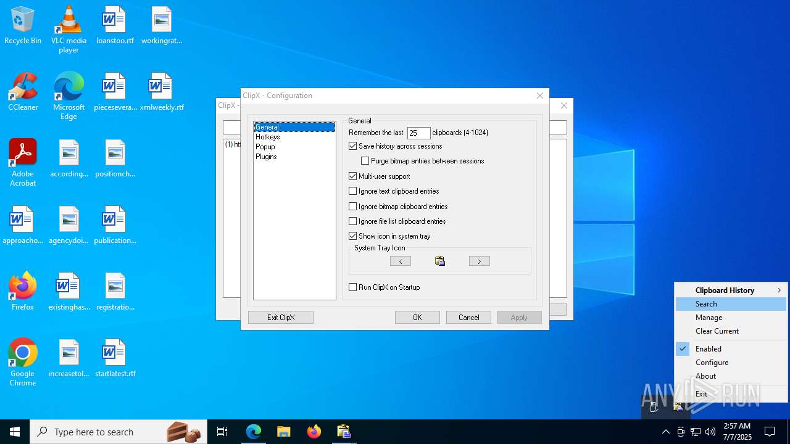This screenshot has width=790, height=444.
Task: Choose Exit in the tray context menu
Action: [731, 394]
